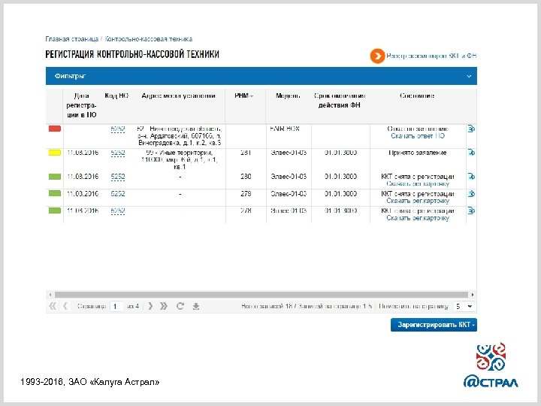Open action icon for RNM 279 row
Screen dimensions: 541x406
click(471, 194)
